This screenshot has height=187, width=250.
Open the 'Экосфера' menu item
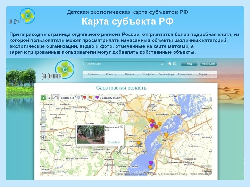pyautogui.click(x=148, y=74)
